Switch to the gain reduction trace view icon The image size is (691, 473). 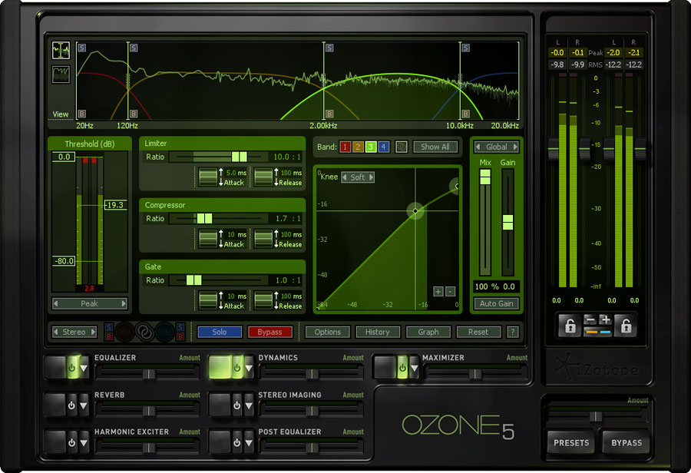coord(61,74)
